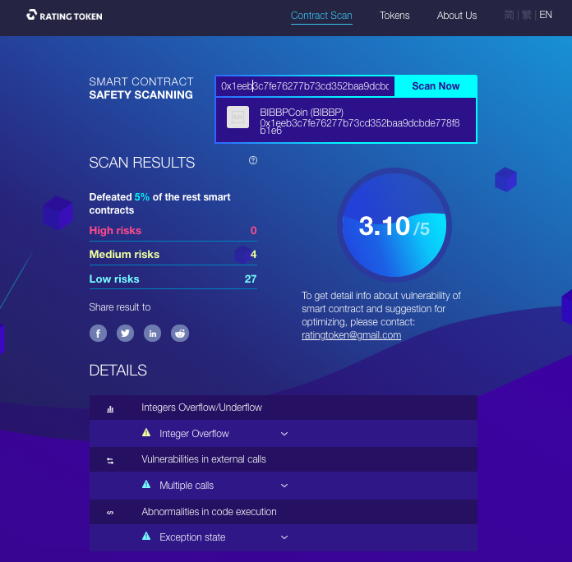This screenshot has height=562, width=572.
Task: Share result on LinkedIn
Action: pos(153,334)
